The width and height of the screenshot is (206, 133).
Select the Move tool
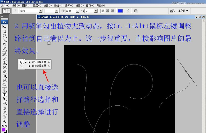point(4,27)
